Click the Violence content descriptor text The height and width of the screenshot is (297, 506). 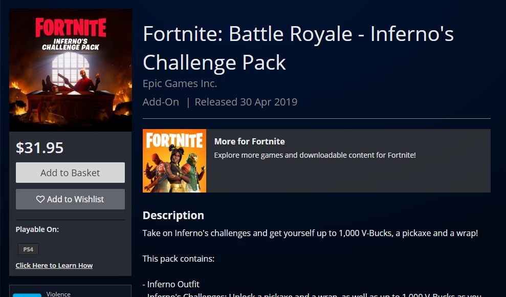tap(58, 294)
